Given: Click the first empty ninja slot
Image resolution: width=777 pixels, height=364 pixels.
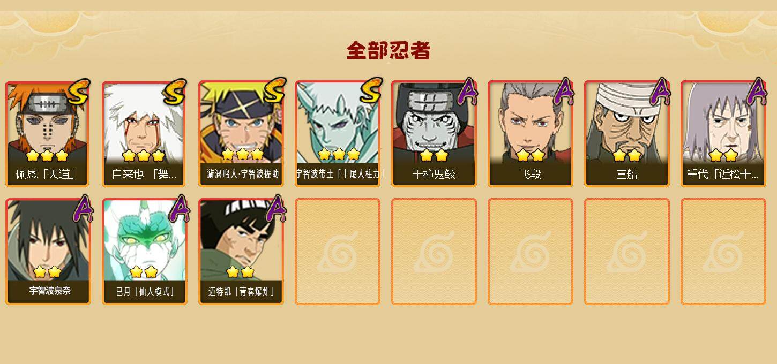Looking at the screenshot, I should pyautogui.click(x=338, y=252).
